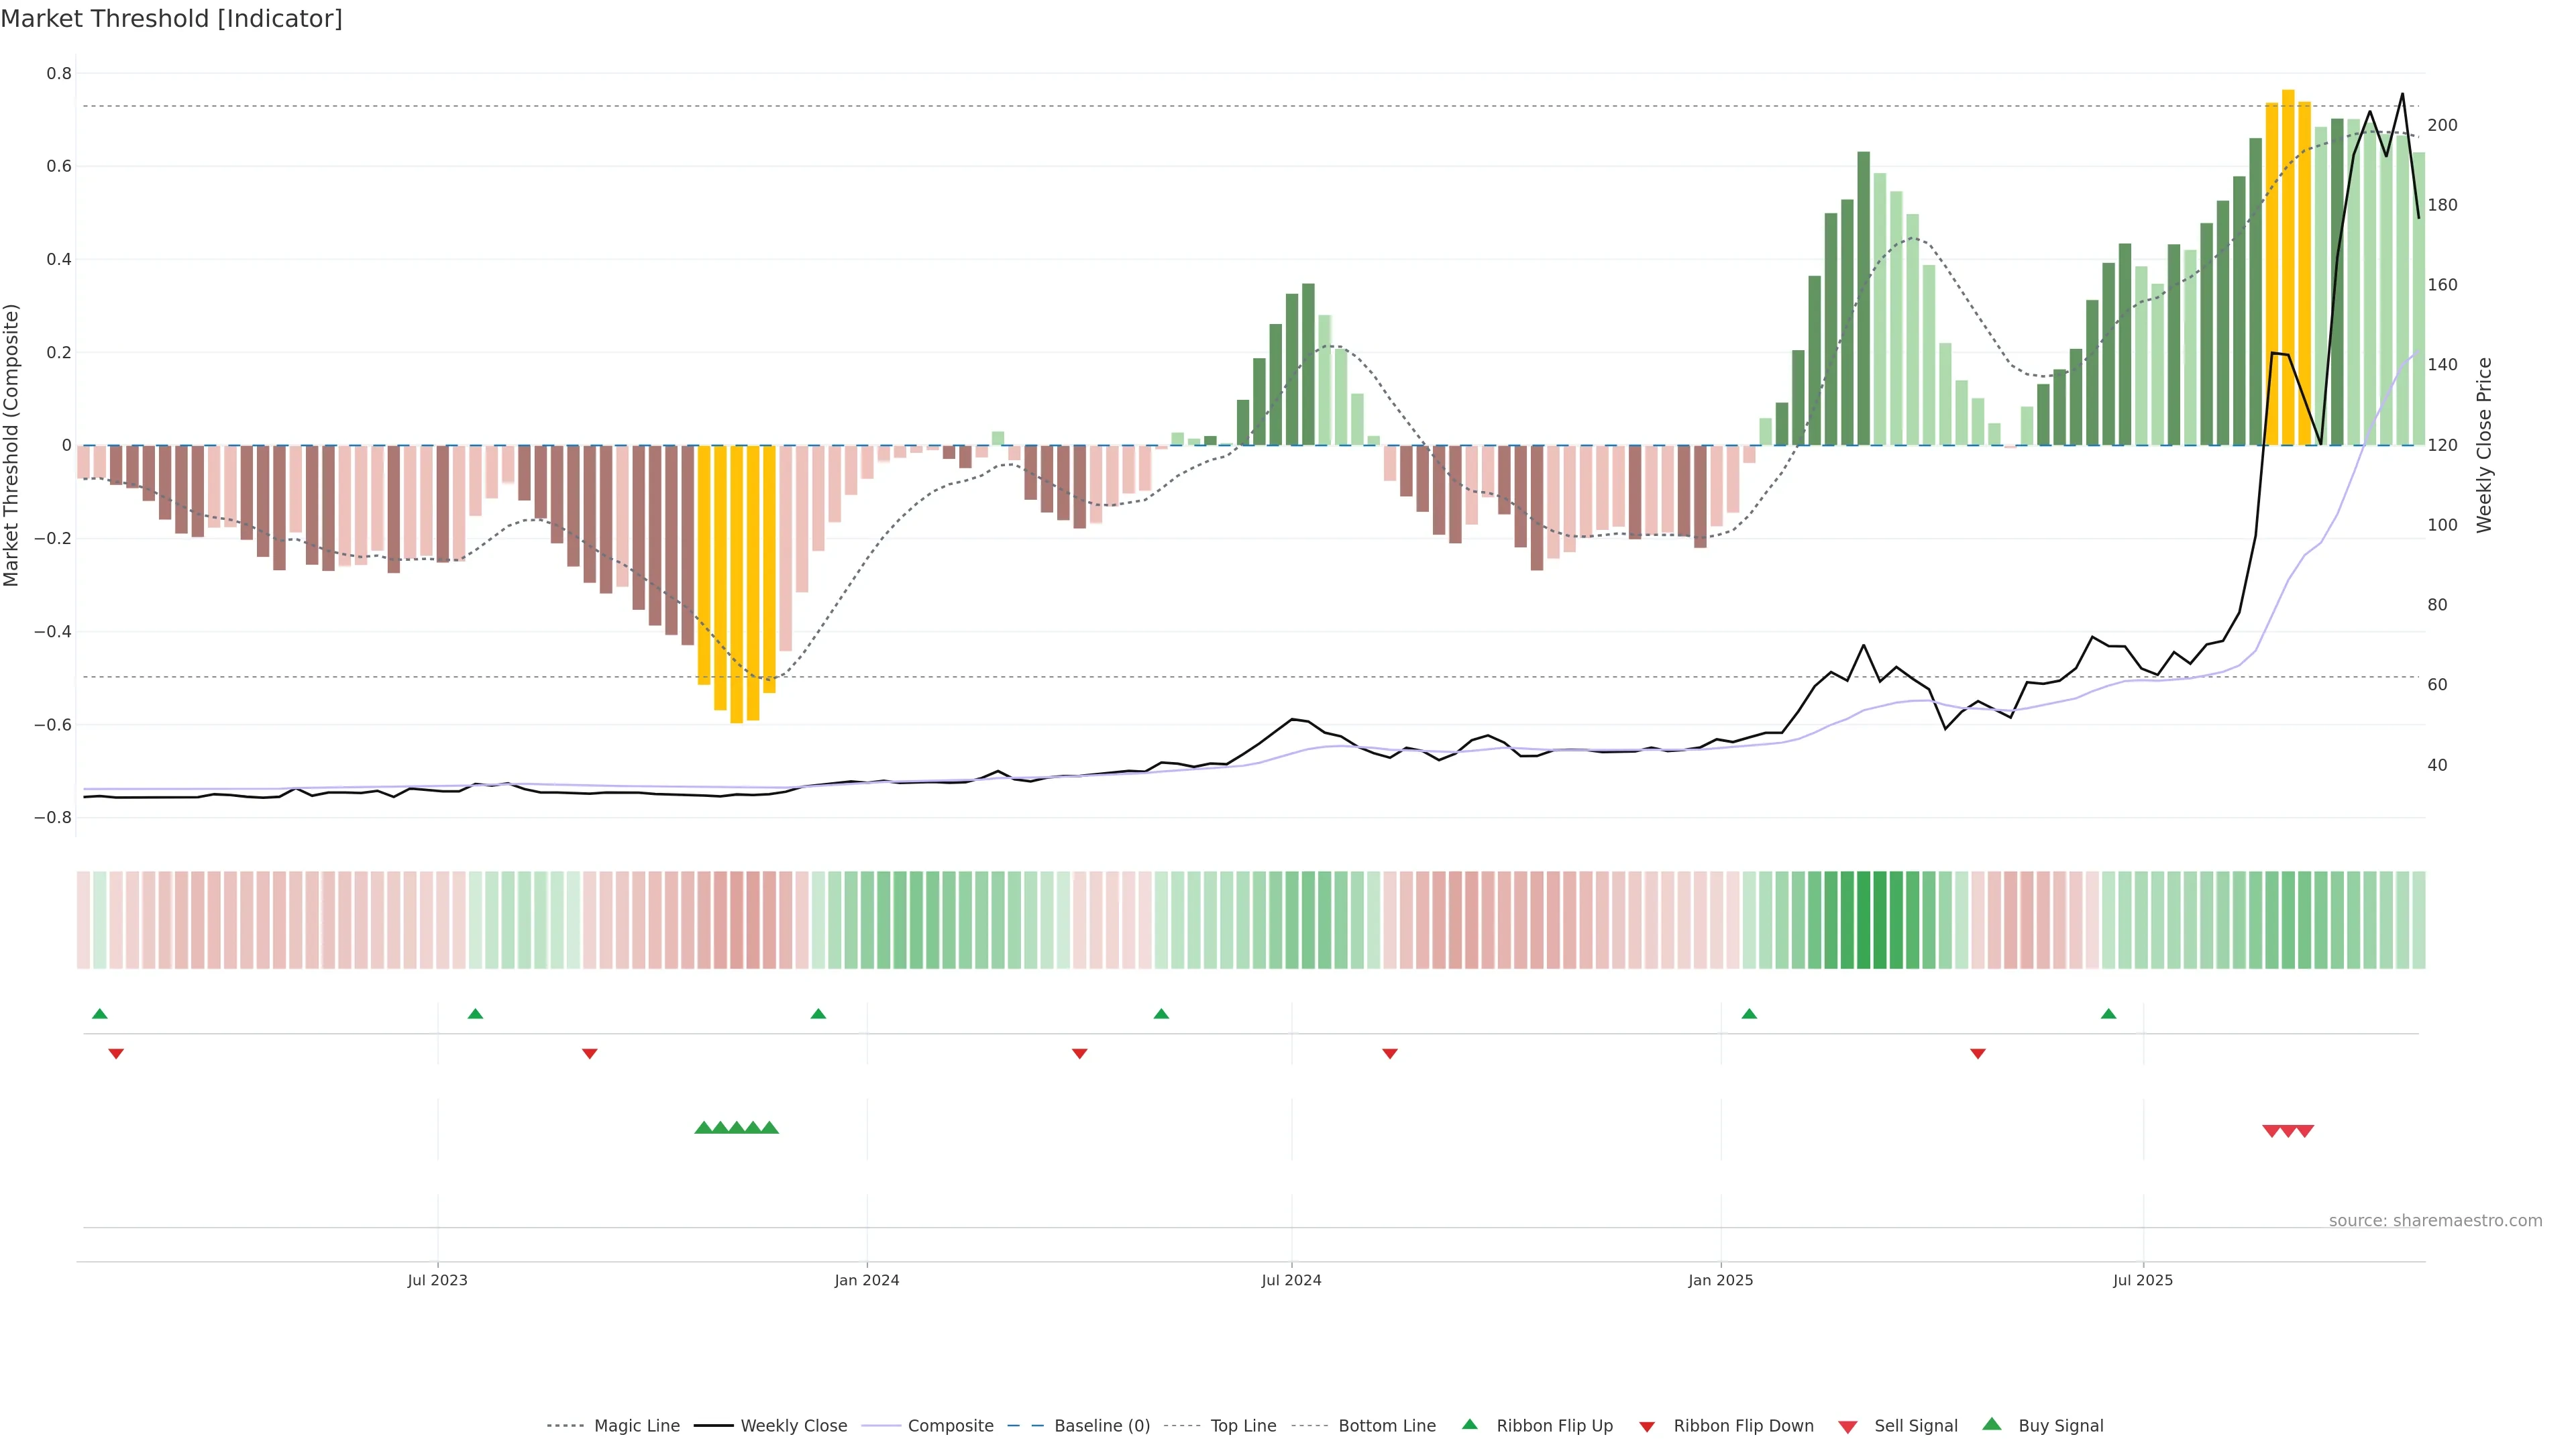The image size is (2576, 1449).
Task: Click Baseline (0) legend entry
Action: click(x=1101, y=1425)
